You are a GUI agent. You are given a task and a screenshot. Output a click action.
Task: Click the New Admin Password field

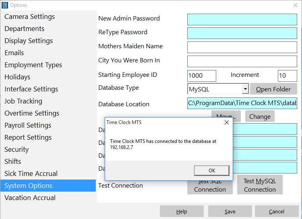coord(242,19)
